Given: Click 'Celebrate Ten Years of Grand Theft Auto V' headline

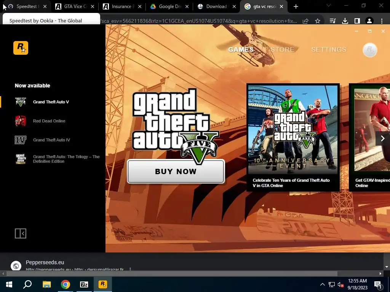Looking at the screenshot, I should 291,183.
